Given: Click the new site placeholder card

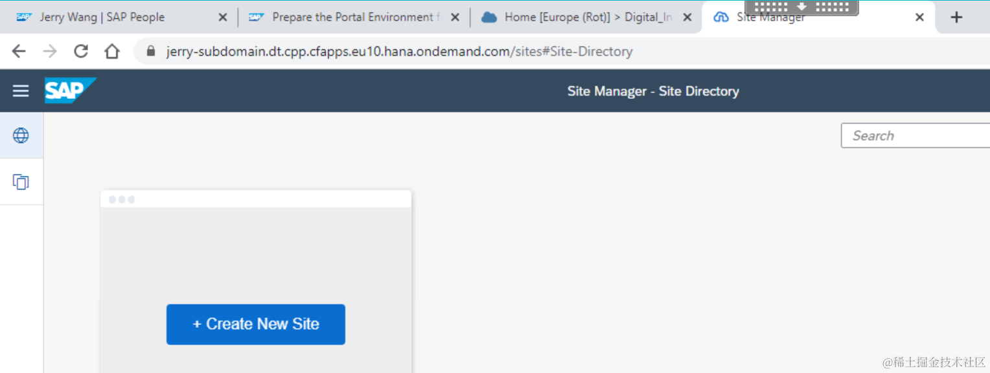Looking at the screenshot, I should pyautogui.click(x=256, y=281).
